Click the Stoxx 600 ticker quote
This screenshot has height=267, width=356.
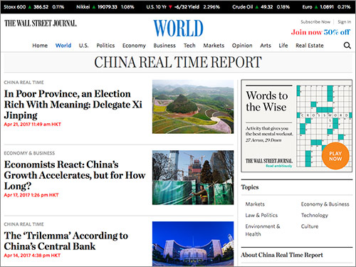34,7
